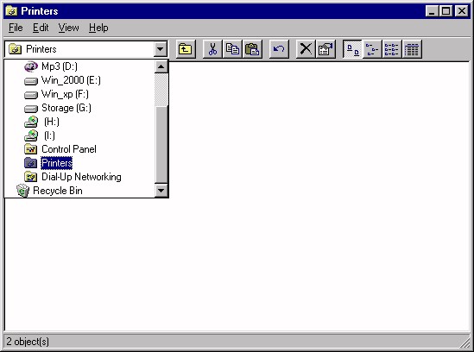Switch to Large Icons view
Viewport: 474px width, 352px height.
click(352, 49)
